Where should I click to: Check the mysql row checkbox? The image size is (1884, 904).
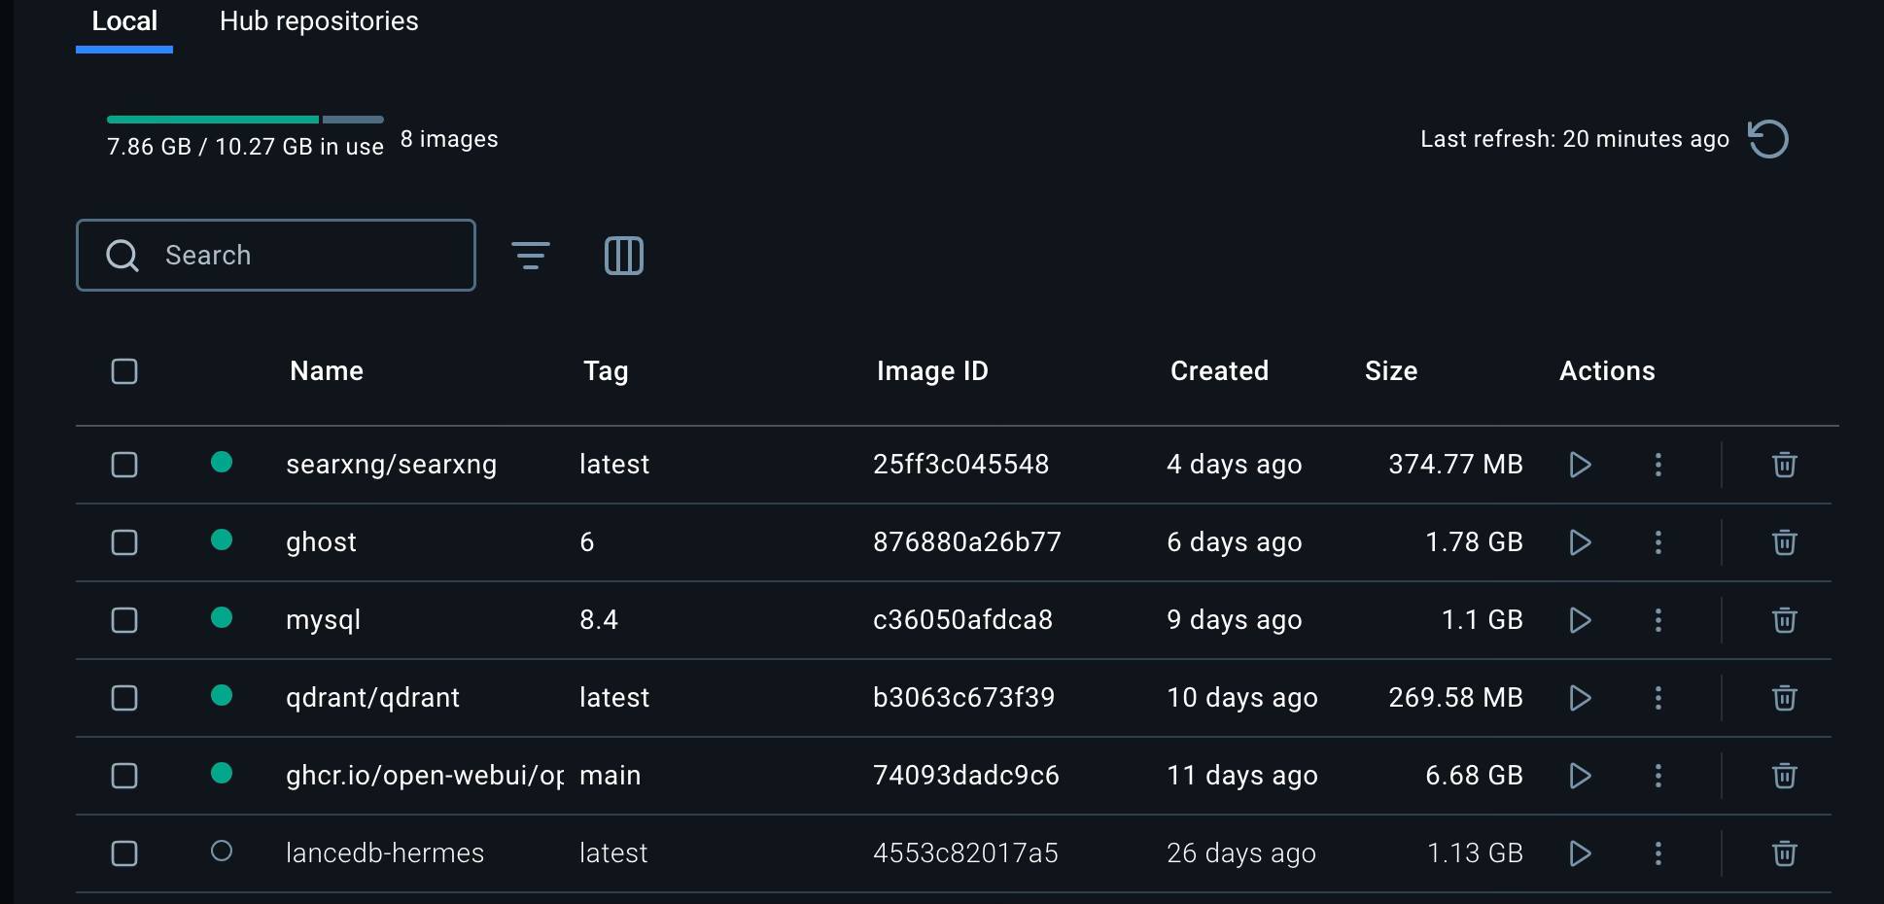coord(124,620)
